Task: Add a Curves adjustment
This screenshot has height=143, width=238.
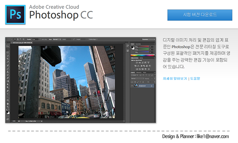Action: point(142,63)
